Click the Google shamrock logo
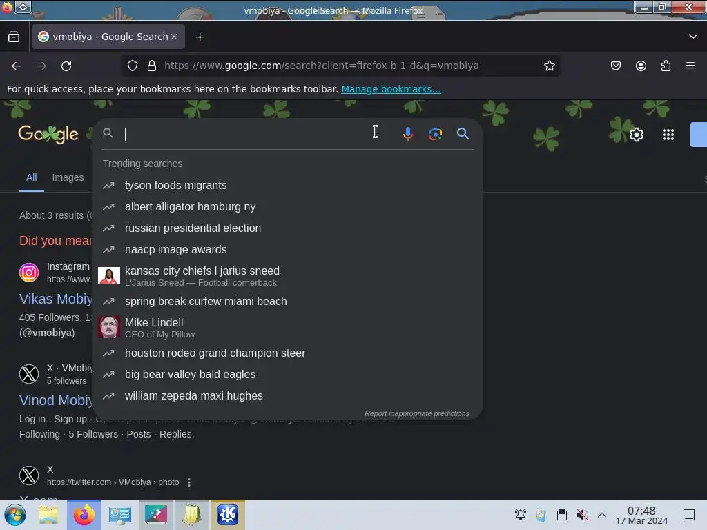The image size is (707, 530). click(x=48, y=135)
